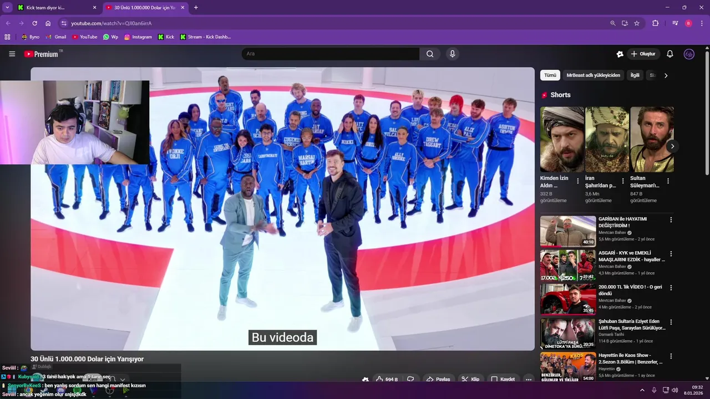Close the 30 Ünlü YouTube tab
The height and width of the screenshot is (399, 710).
point(184,8)
